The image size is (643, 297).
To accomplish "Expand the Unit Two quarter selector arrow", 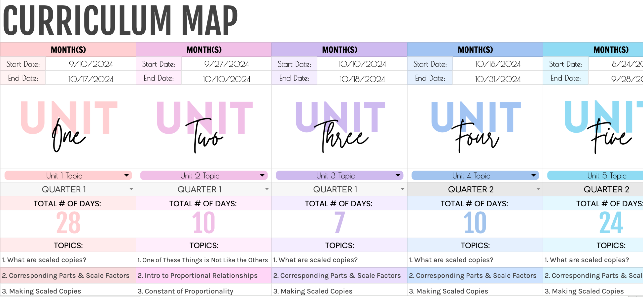I will [x=267, y=189].
